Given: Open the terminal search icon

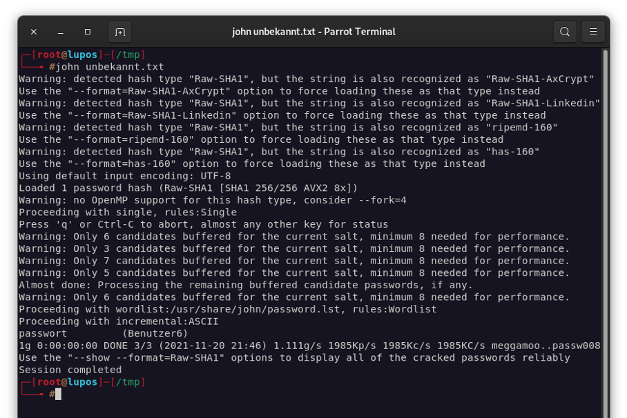Looking at the screenshot, I should pos(564,32).
